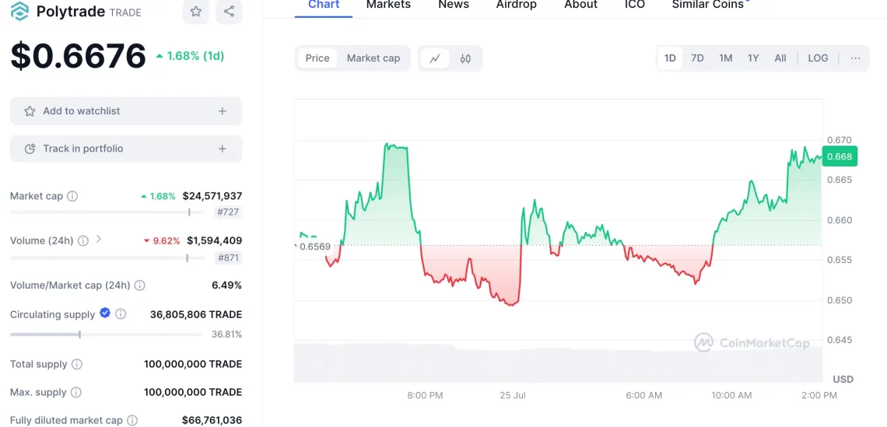The width and height of the screenshot is (887, 427).
Task: Open the Similar Coins tab
Action: (x=708, y=5)
